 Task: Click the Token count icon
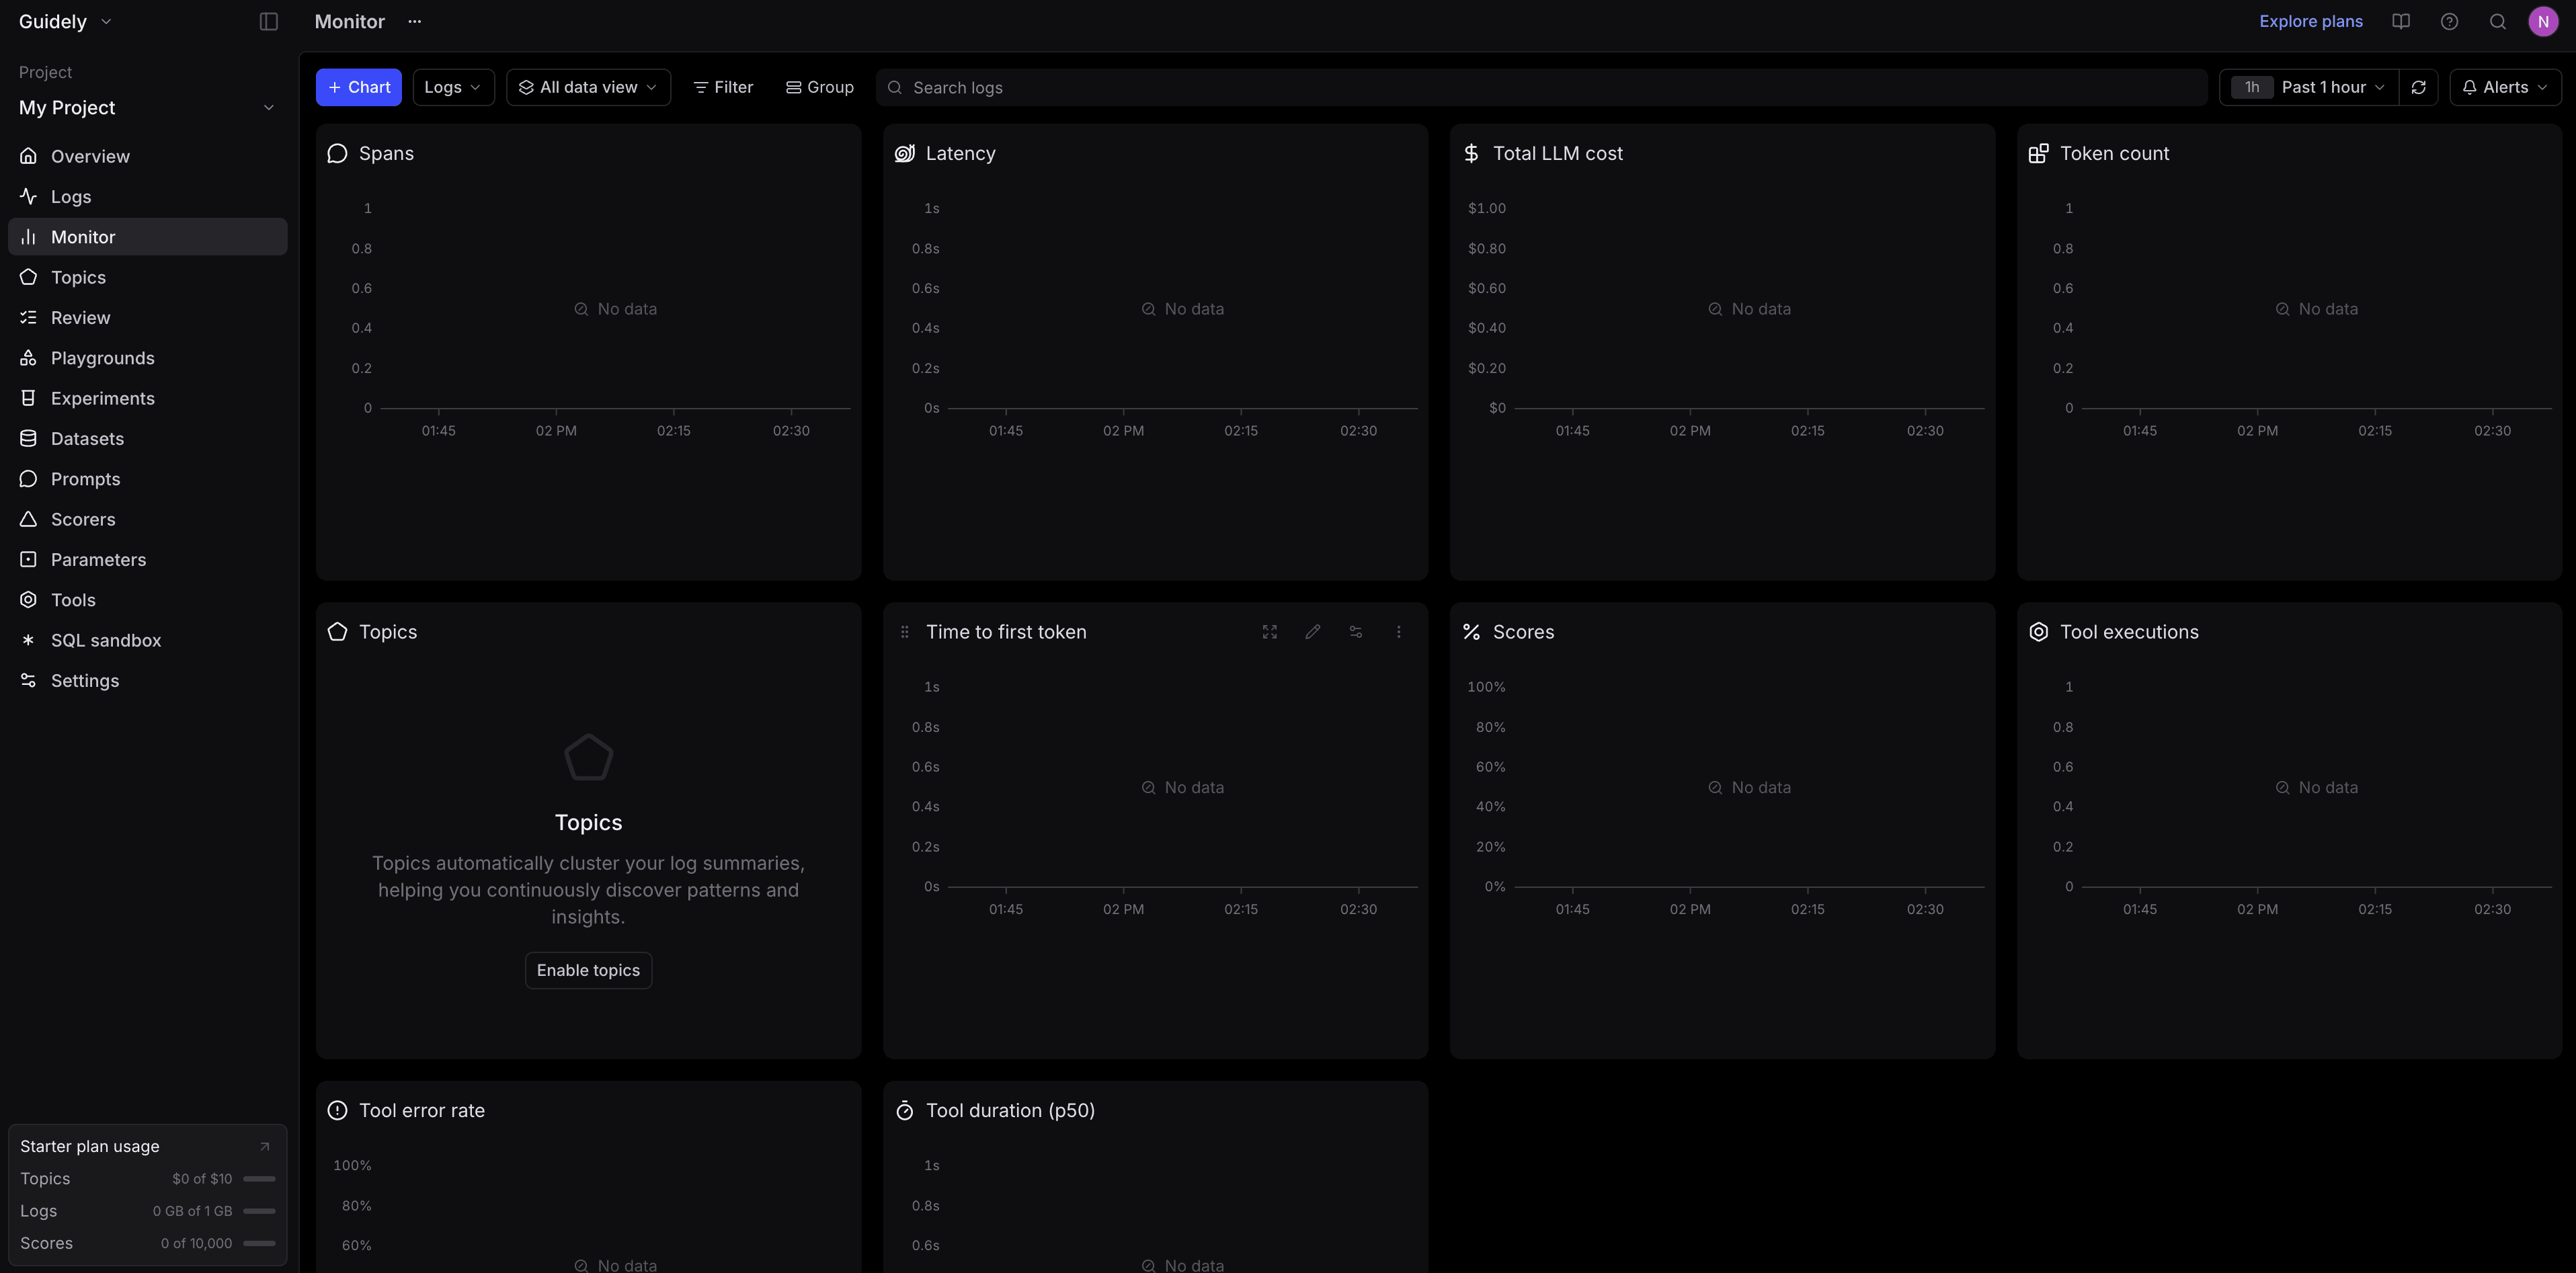pyautogui.click(x=2038, y=153)
